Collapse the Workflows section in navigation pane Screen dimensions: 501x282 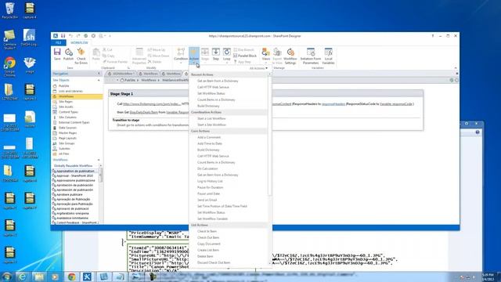click(99, 160)
